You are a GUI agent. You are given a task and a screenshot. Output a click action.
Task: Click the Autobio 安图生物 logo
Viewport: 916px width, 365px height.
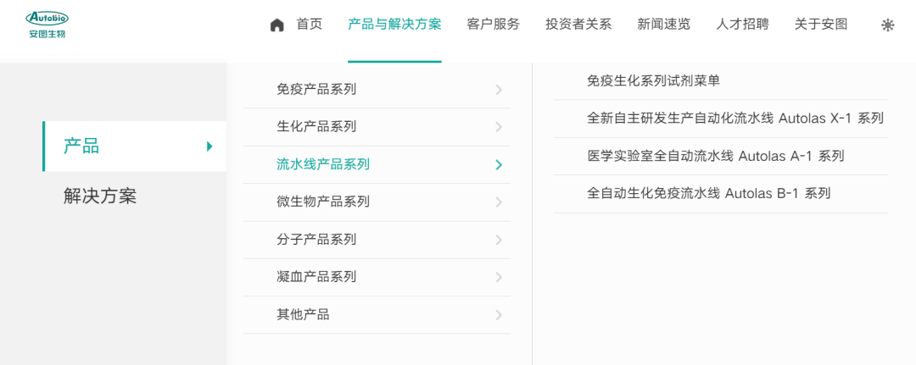click(x=47, y=25)
